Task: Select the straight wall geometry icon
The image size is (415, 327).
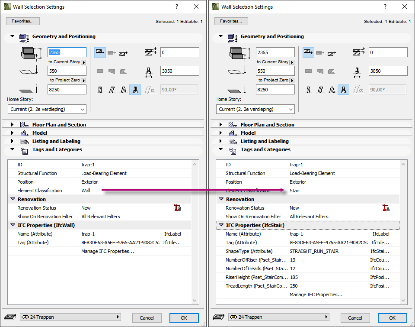Action: 100,90
